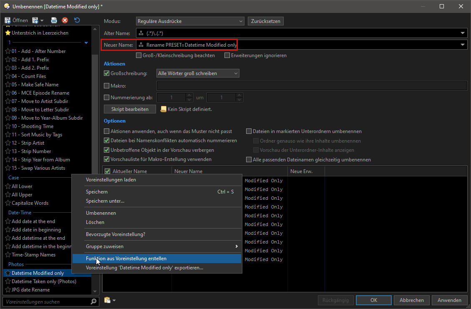Click the blue printer-style toolbar icon

(x=54, y=20)
